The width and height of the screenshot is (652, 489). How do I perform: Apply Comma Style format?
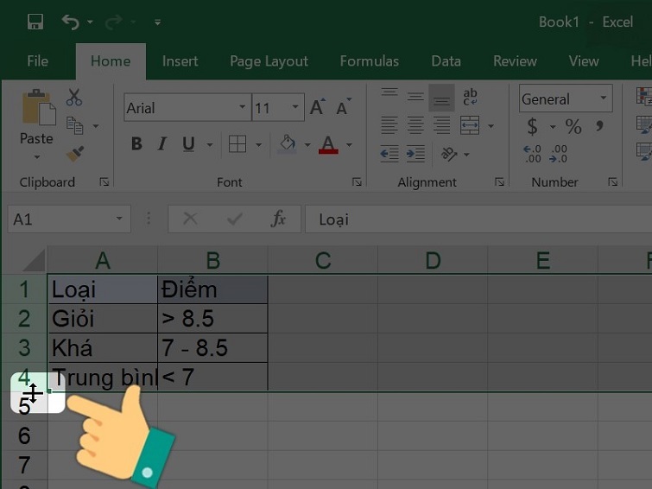coord(599,125)
